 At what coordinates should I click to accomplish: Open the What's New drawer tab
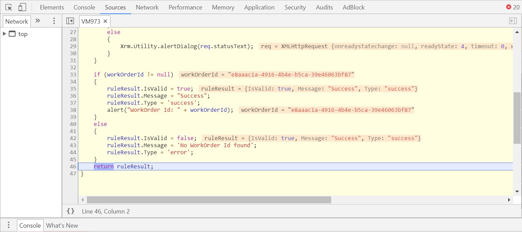pyautogui.click(x=62, y=226)
